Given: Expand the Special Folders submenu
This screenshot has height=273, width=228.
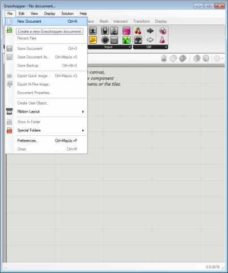Looking at the screenshot, I should pos(83,130).
